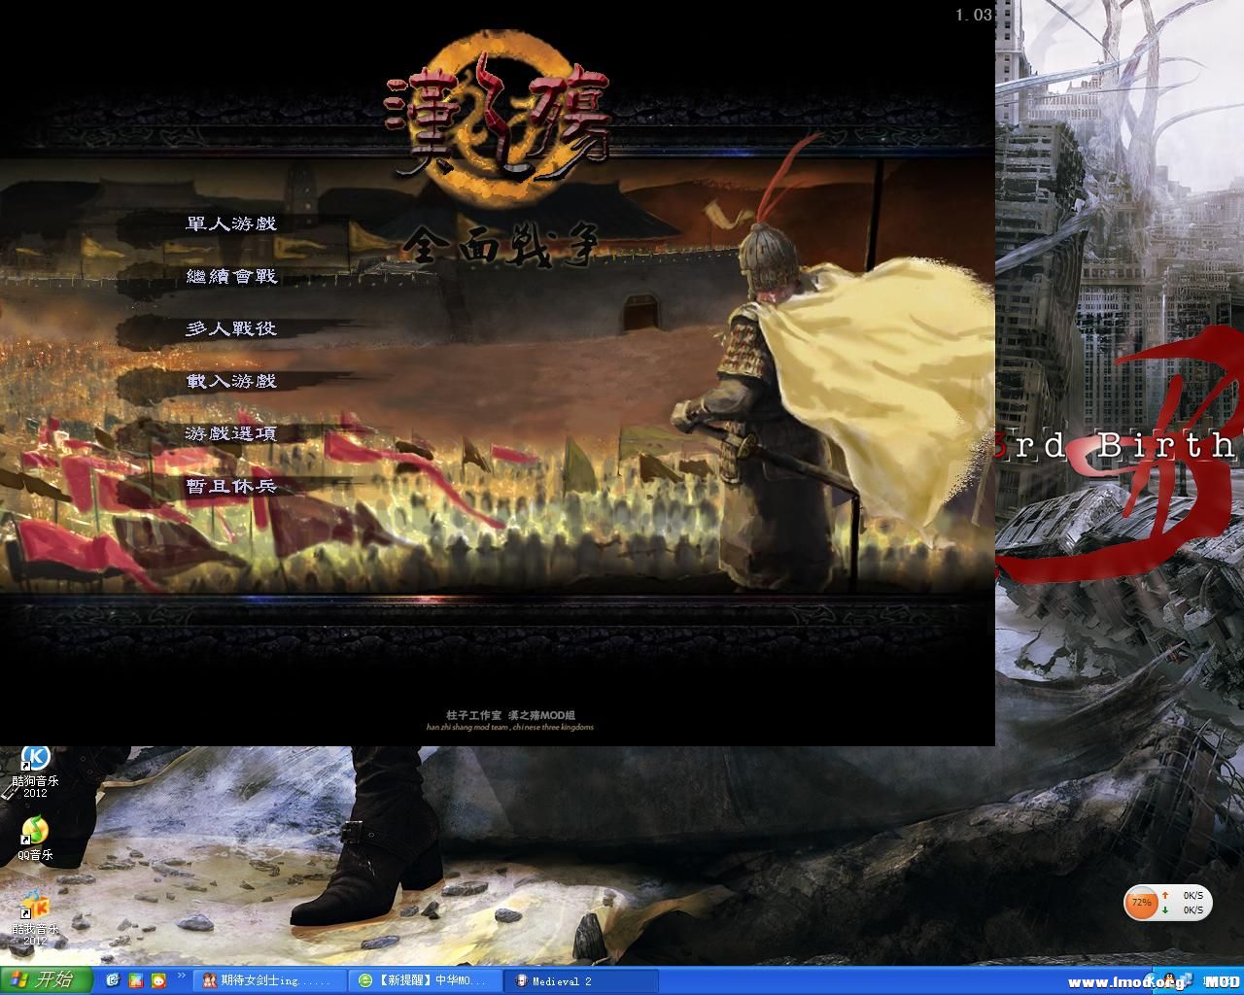Open the 开始 Start button
This screenshot has width=1244, height=995.
46,979
